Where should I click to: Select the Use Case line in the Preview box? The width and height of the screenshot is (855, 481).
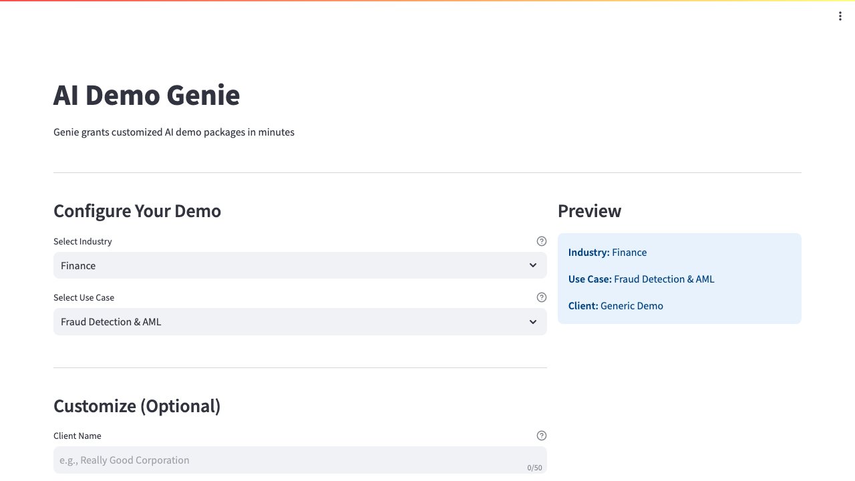tap(641, 279)
